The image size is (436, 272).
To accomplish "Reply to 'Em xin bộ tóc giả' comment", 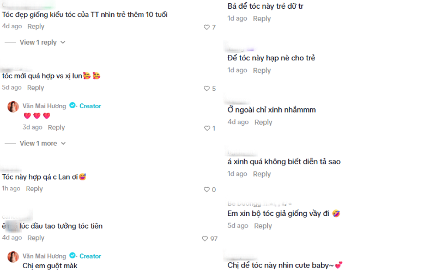I will point(263,226).
